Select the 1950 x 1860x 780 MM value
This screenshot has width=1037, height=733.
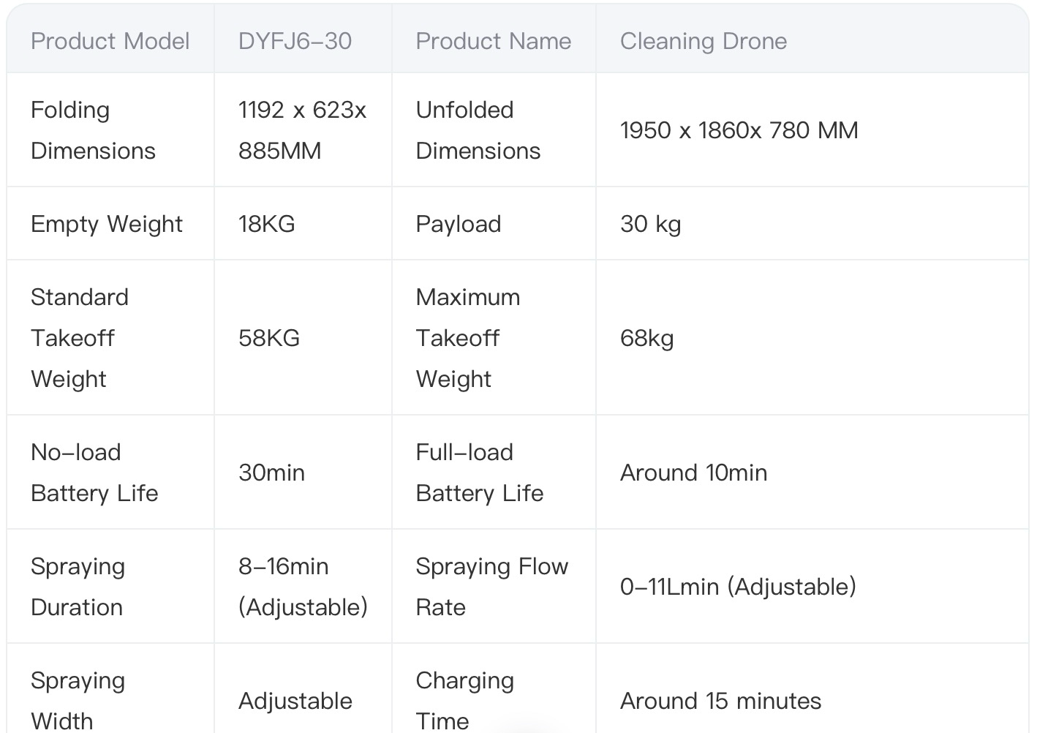click(739, 130)
